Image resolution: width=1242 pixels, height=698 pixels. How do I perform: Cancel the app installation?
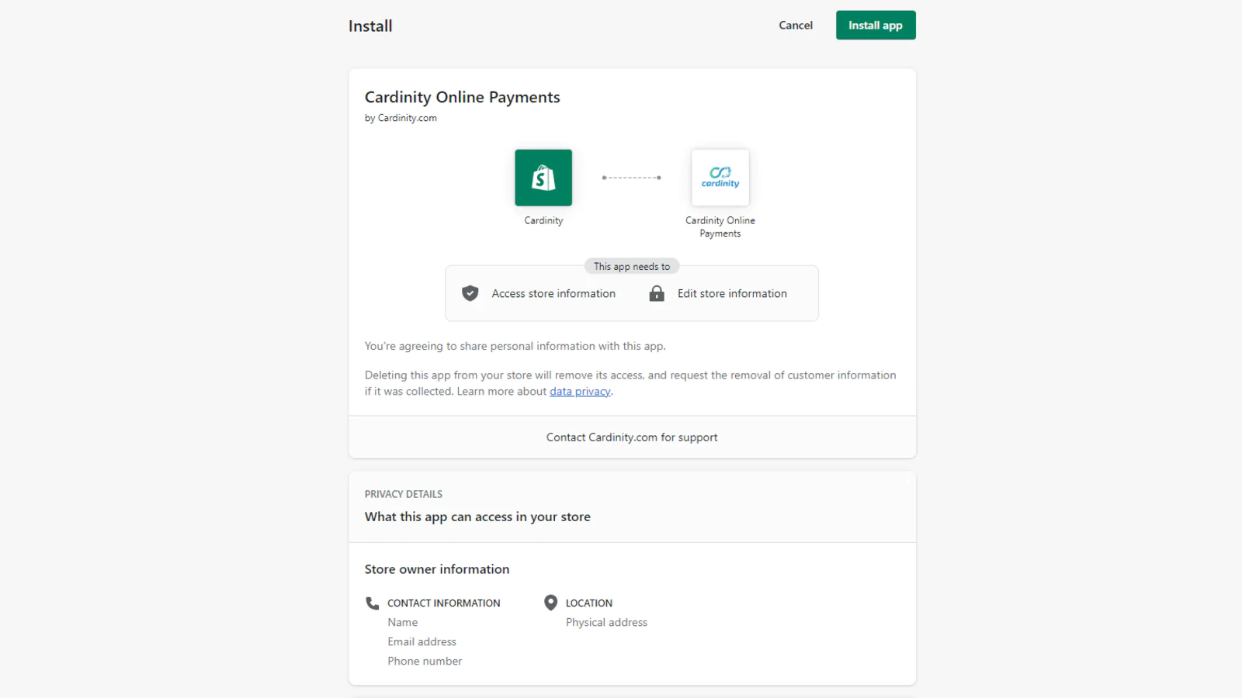(x=796, y=25)
